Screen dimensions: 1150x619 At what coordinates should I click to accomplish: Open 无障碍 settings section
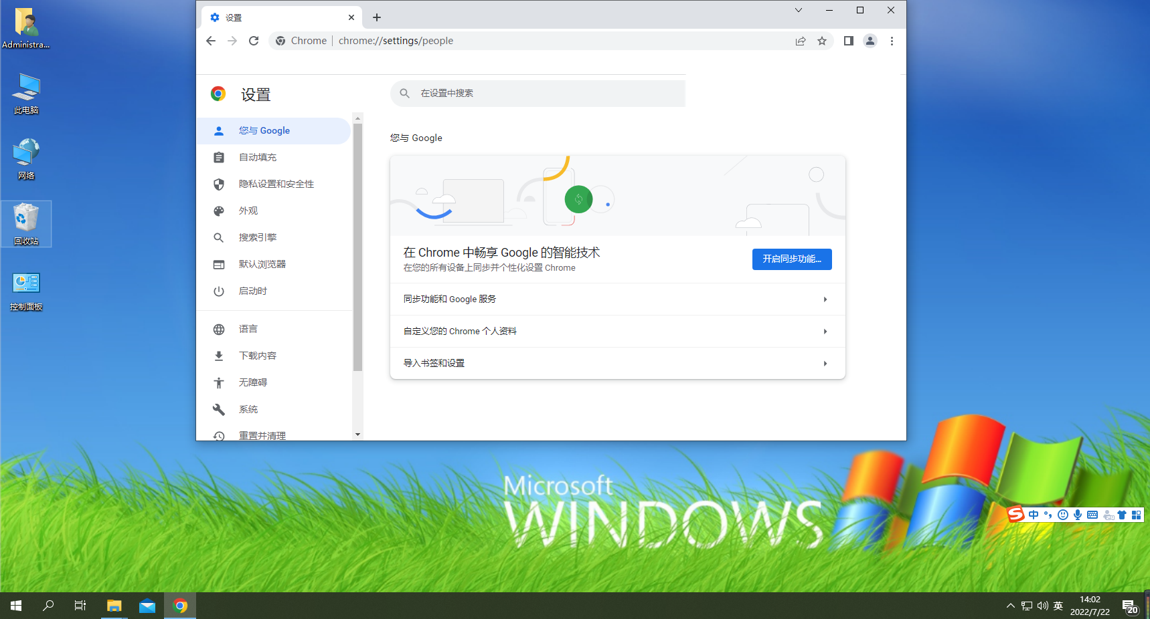[x=273, y=383]
